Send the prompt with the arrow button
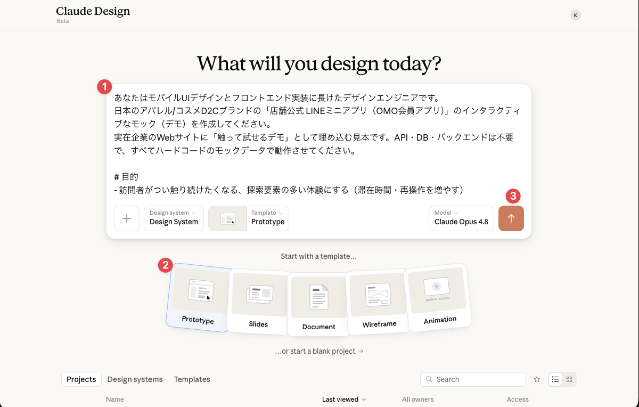Image resolution: width=639 pixels, height=407 pixels. tap(511, 218)
